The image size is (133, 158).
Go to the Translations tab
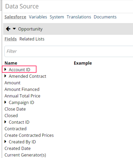[79, 17]
